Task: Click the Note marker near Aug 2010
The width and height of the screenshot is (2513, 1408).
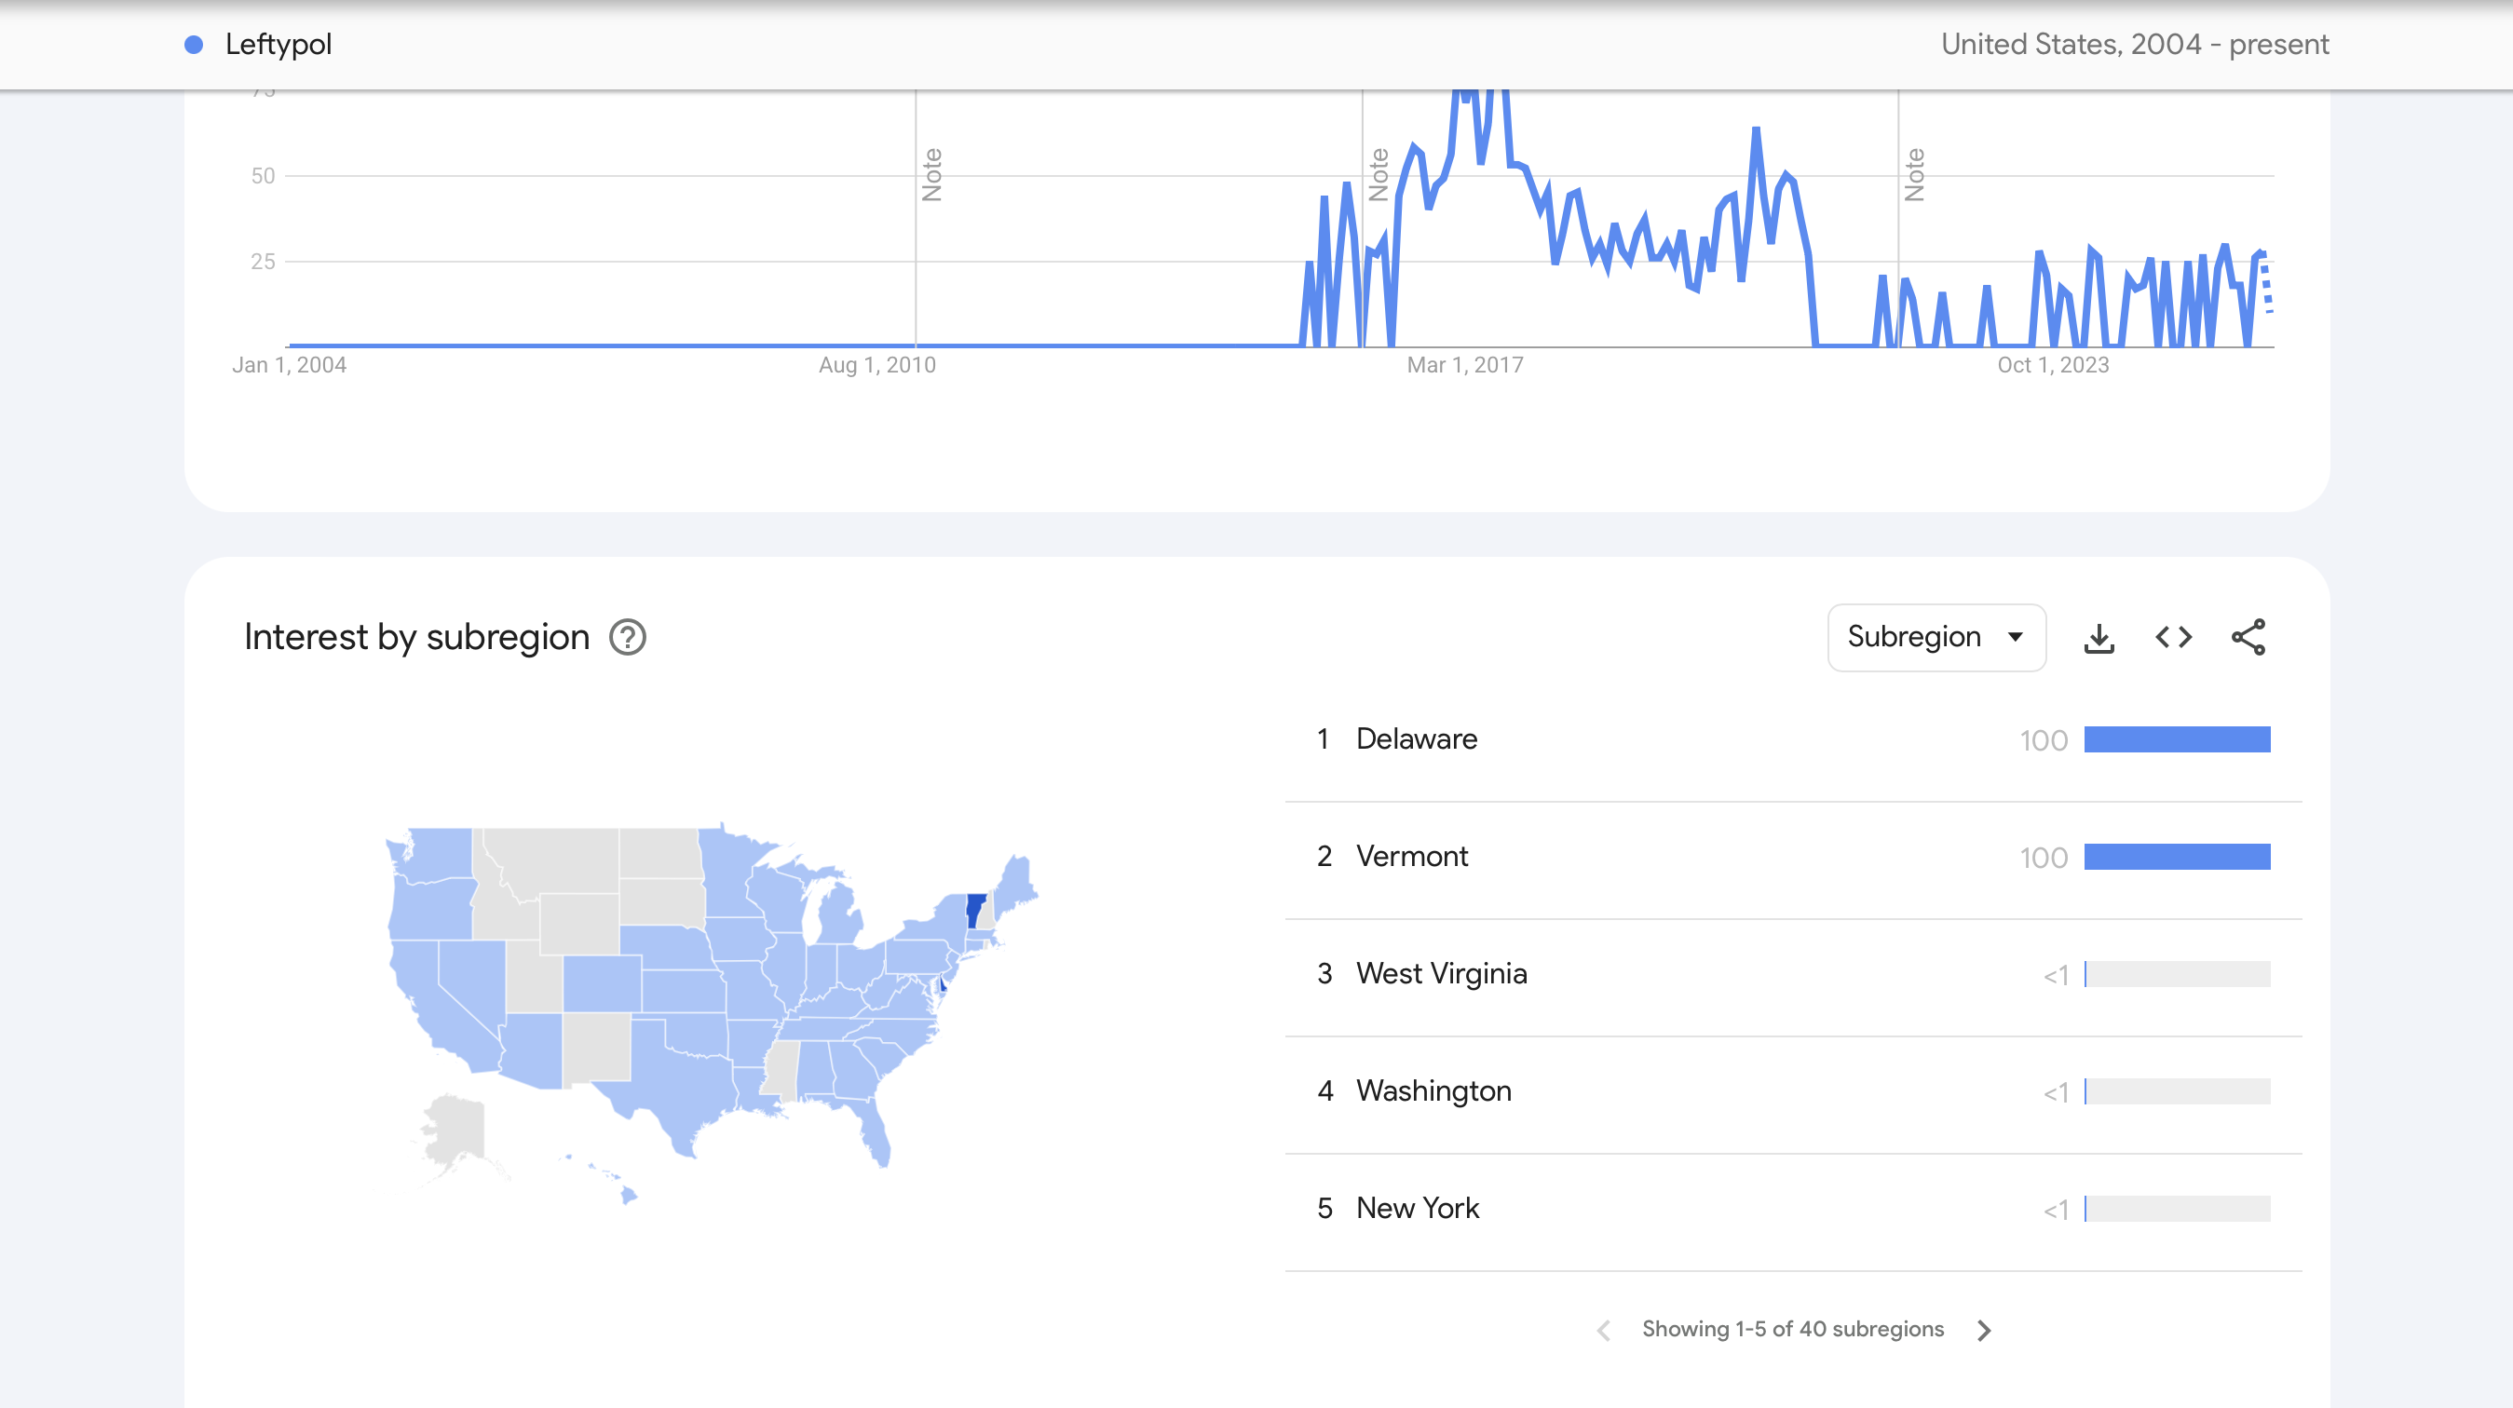Action: tap(931, 175)
